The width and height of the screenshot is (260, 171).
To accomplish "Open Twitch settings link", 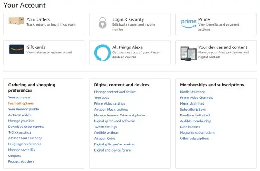I will click(x=106, y=127).
